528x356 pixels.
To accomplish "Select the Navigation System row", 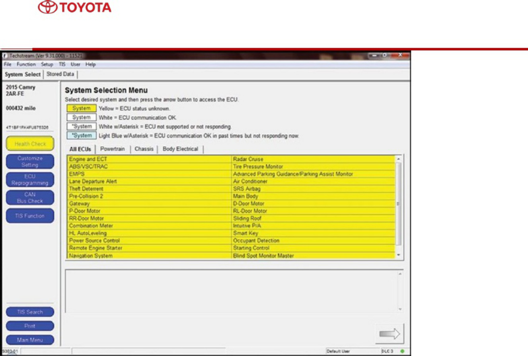I will point(149,256).
